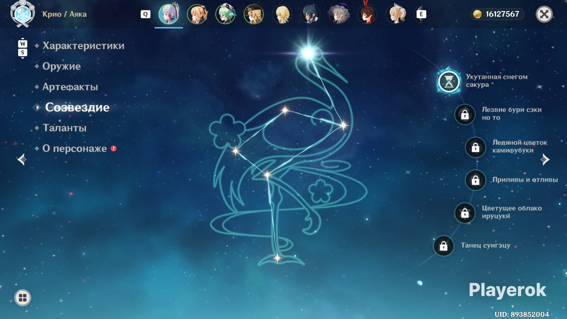Open the Характеристики menu
The width and height of the screenshot is (567, 319).
pyautogui.click(x=83, y=46)
